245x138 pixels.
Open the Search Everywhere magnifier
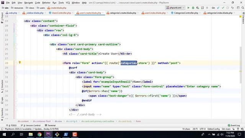pyautogui.click(x=243, y=8)
